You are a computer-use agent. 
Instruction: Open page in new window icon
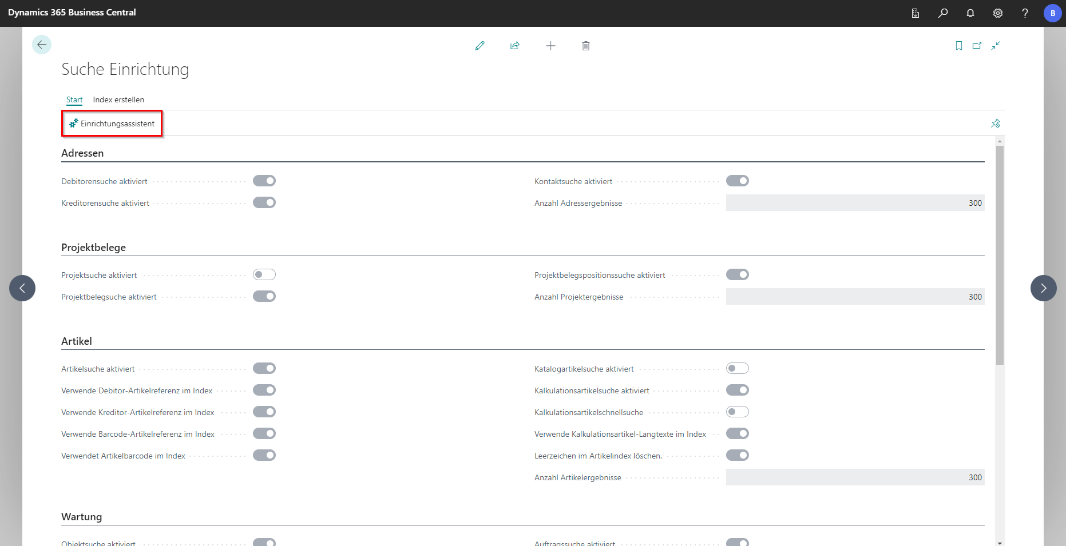click(x=977, y=46)
